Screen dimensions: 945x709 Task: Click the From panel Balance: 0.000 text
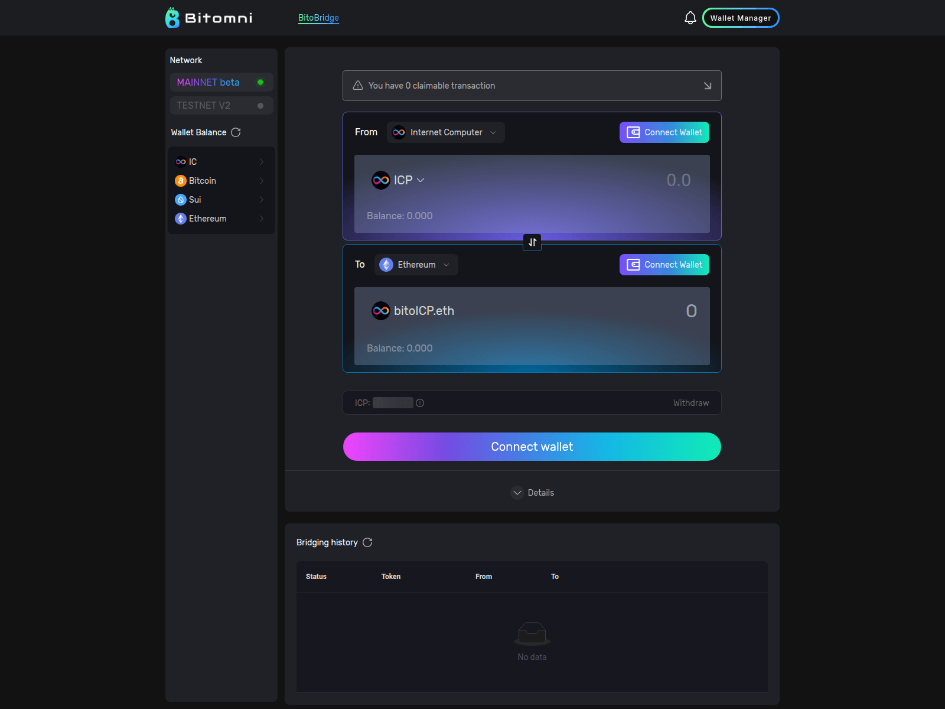400,216
